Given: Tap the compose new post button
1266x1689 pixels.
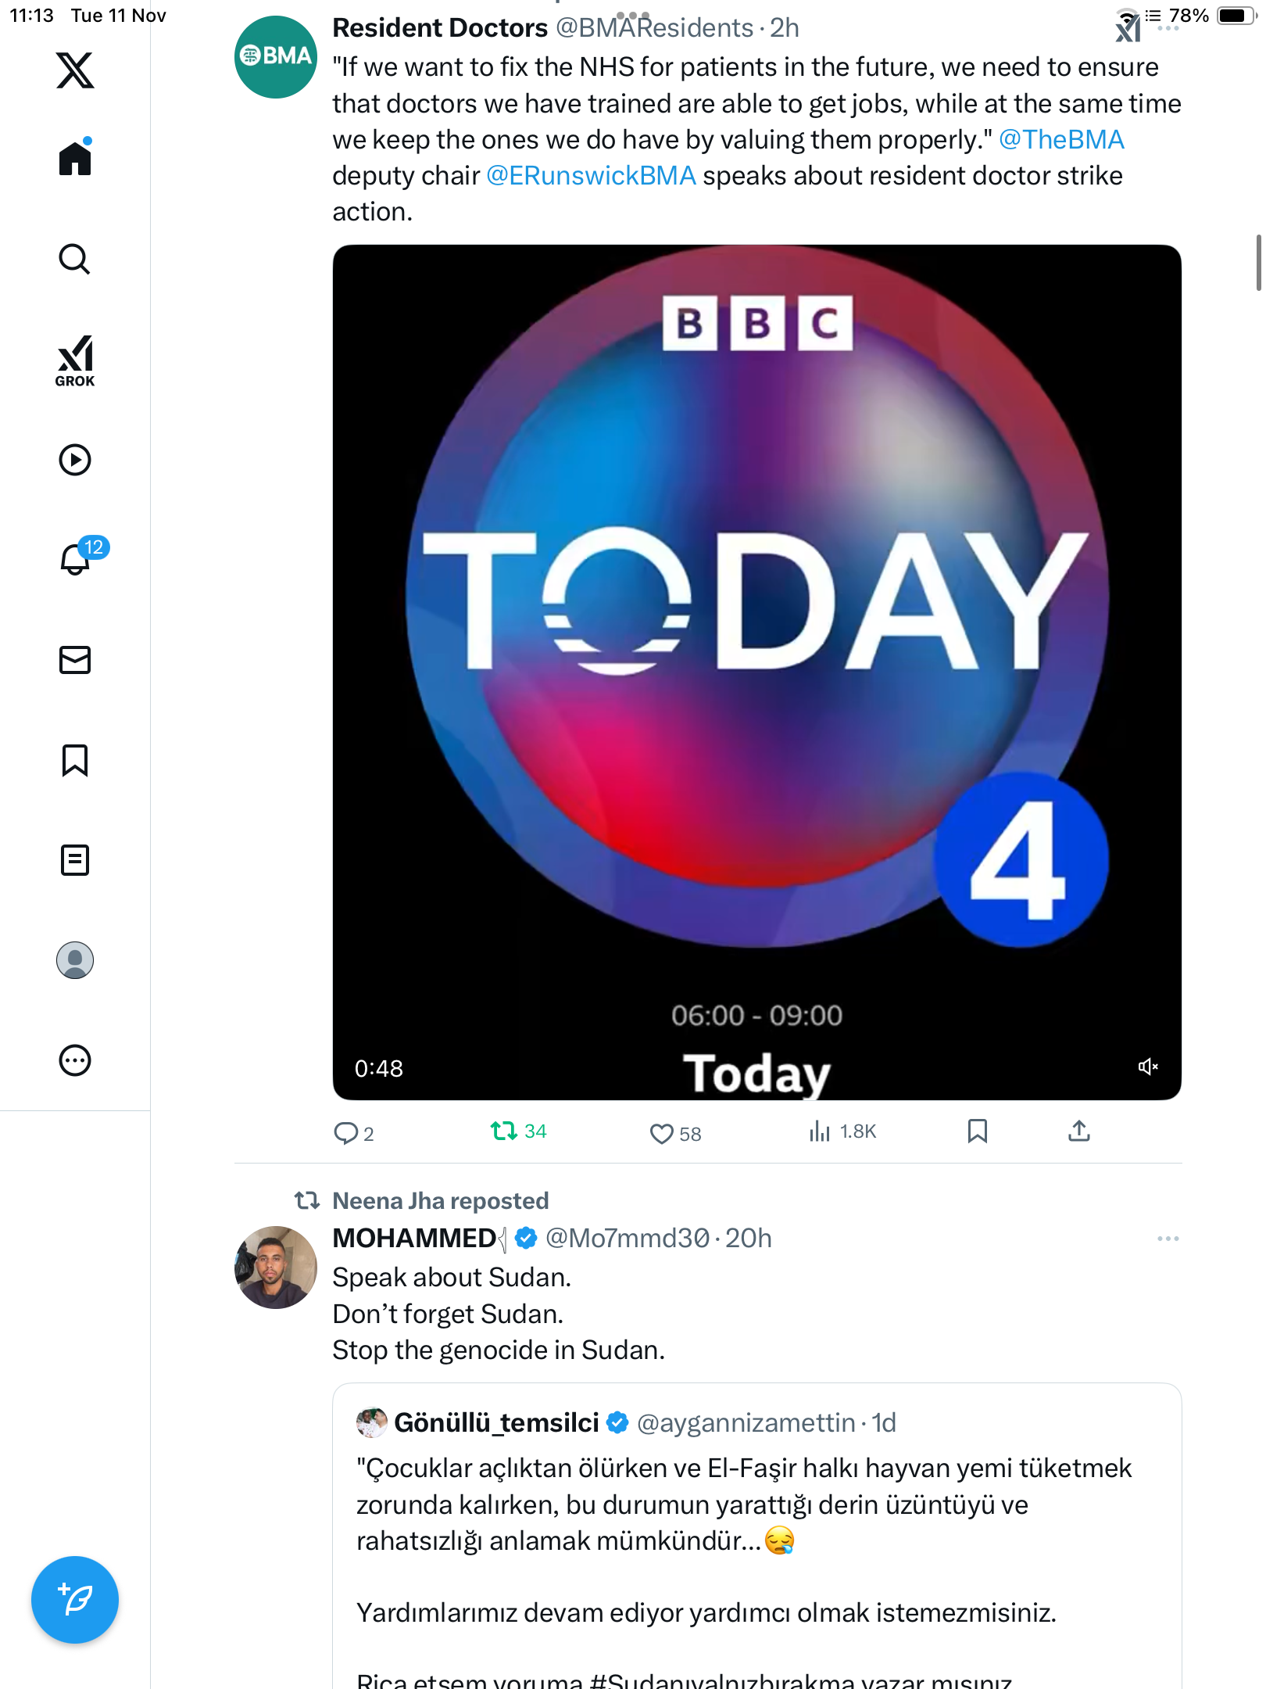Looking at the screenshot, I should click(75, 1600).
